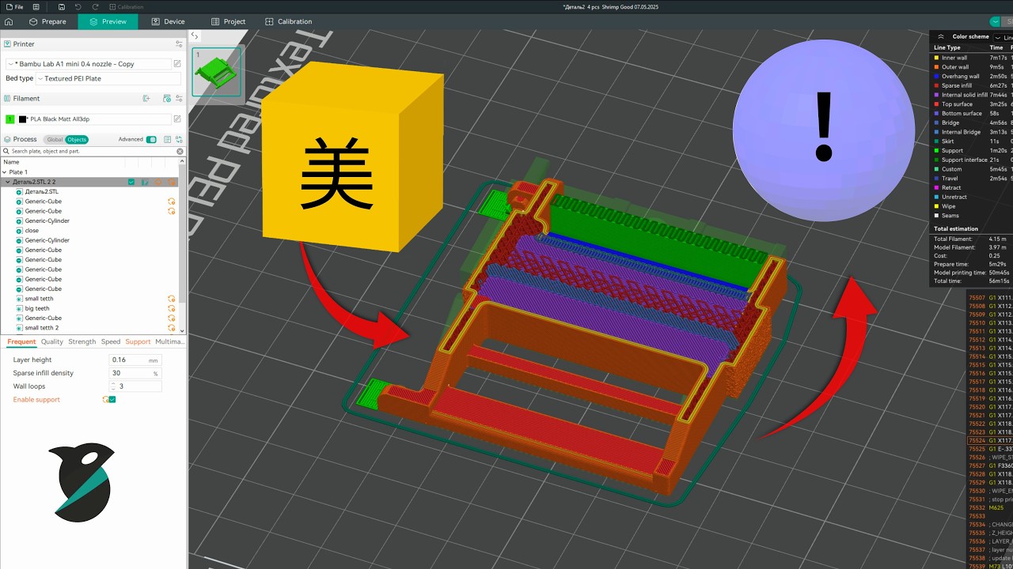This screenshot has height=569, width=1013.
Task: Select the close part in object list
Action: click(32, 231)
